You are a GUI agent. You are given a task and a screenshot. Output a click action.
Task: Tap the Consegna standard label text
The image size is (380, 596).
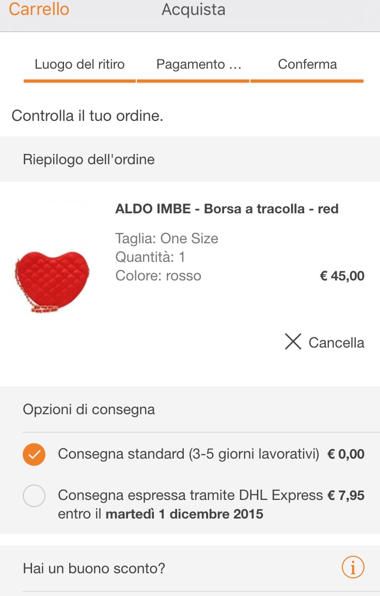click(x=188, y=454)
